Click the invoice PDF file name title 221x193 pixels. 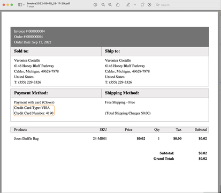pos(48,3)
